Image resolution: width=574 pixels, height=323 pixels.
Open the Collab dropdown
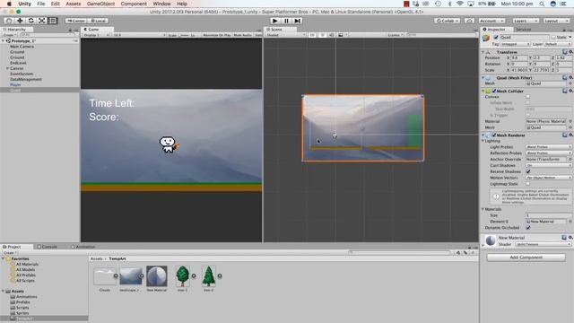[447, 21]
